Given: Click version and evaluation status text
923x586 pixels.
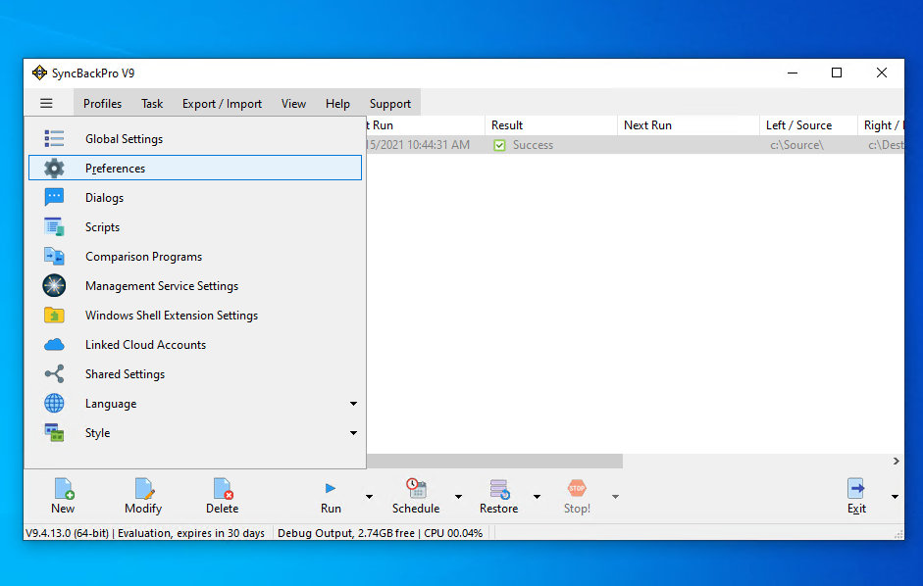Looking at the screenshot, I should 145,533.
